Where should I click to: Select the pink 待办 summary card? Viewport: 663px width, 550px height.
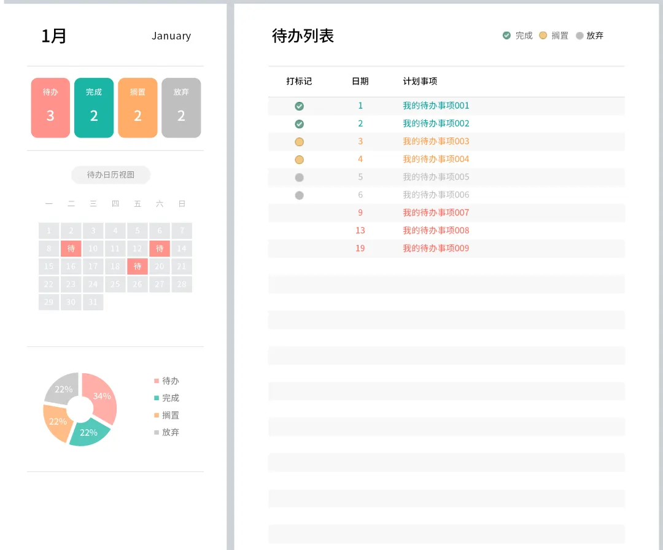coord(50,108)
